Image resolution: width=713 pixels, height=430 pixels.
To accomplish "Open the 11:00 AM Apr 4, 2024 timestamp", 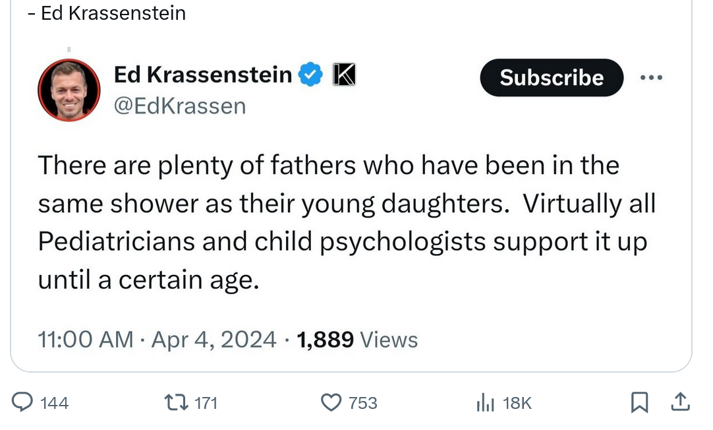I will pos(157,340).
